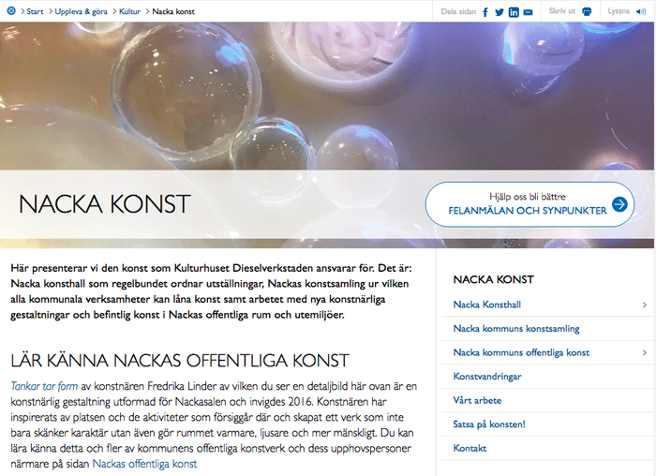Open Felanmälan och synpunkter button

pos(529,204)
